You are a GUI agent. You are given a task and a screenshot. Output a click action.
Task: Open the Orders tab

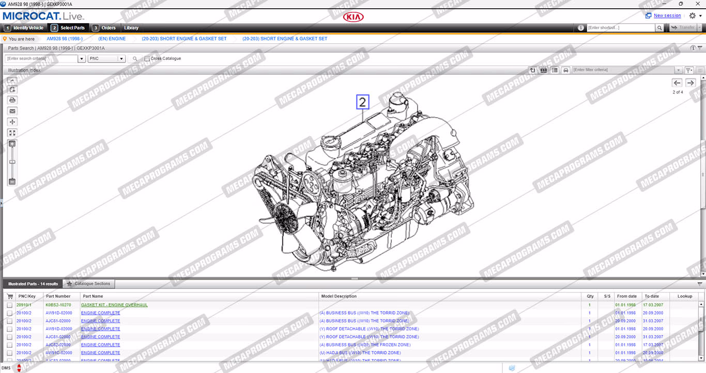(104, 28)
